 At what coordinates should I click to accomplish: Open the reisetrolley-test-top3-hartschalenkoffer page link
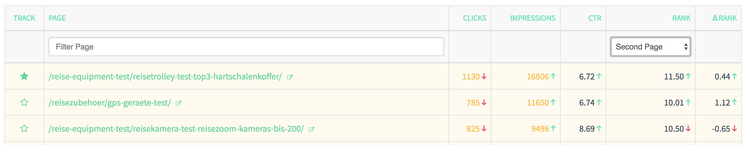click(x=165, y=77)
